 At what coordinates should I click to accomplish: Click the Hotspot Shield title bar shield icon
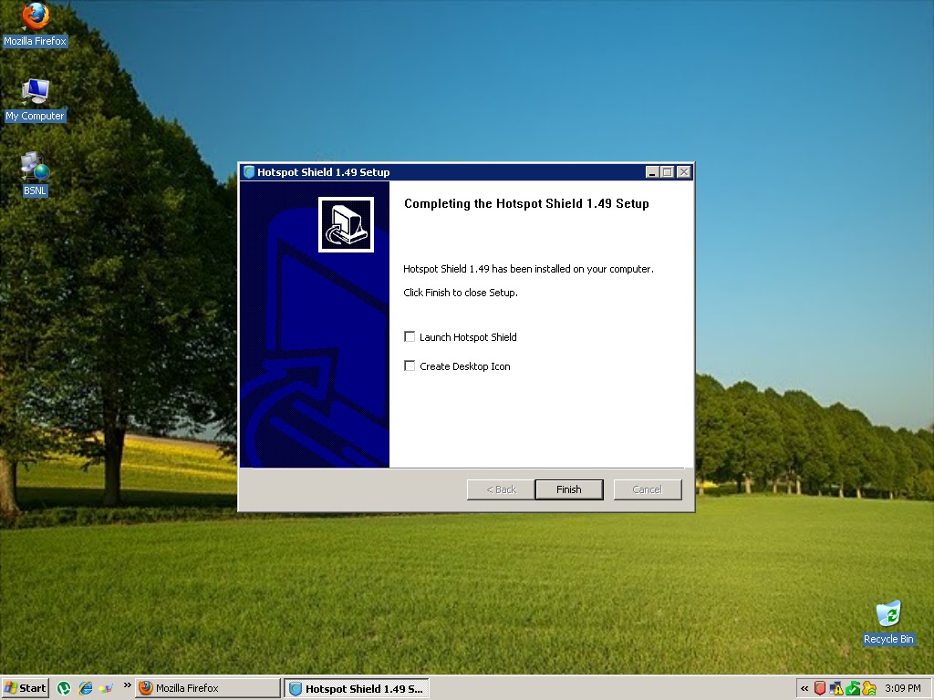tap(249, 172)
